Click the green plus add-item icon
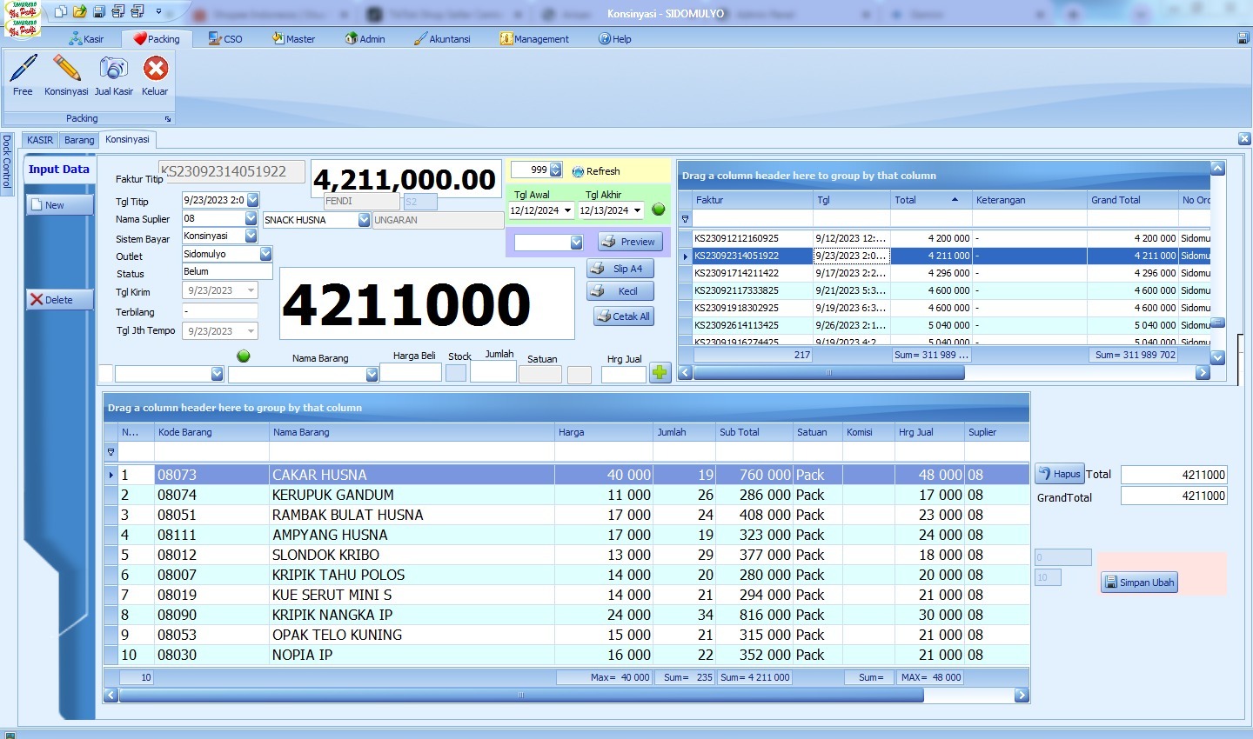Viewport: 1253px width, 739px height. [x=660, y=373]
